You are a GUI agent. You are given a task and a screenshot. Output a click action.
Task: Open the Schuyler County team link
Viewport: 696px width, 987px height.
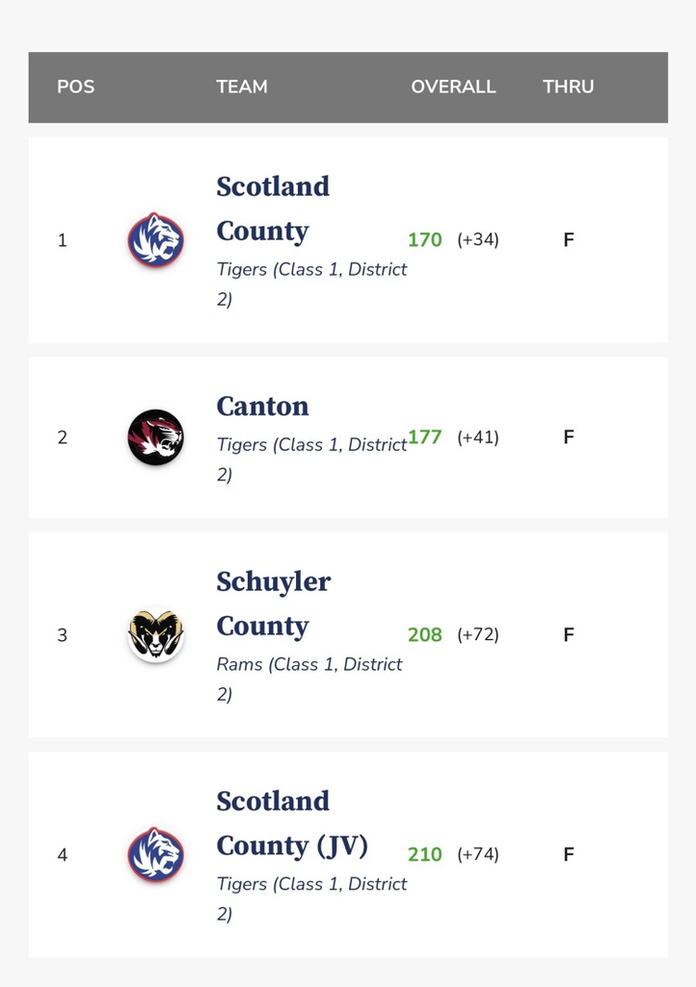point(273,603)
